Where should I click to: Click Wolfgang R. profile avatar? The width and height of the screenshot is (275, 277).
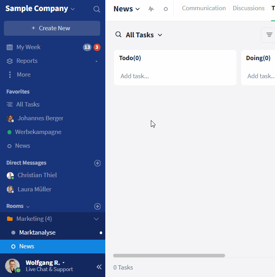click(12, 266)
